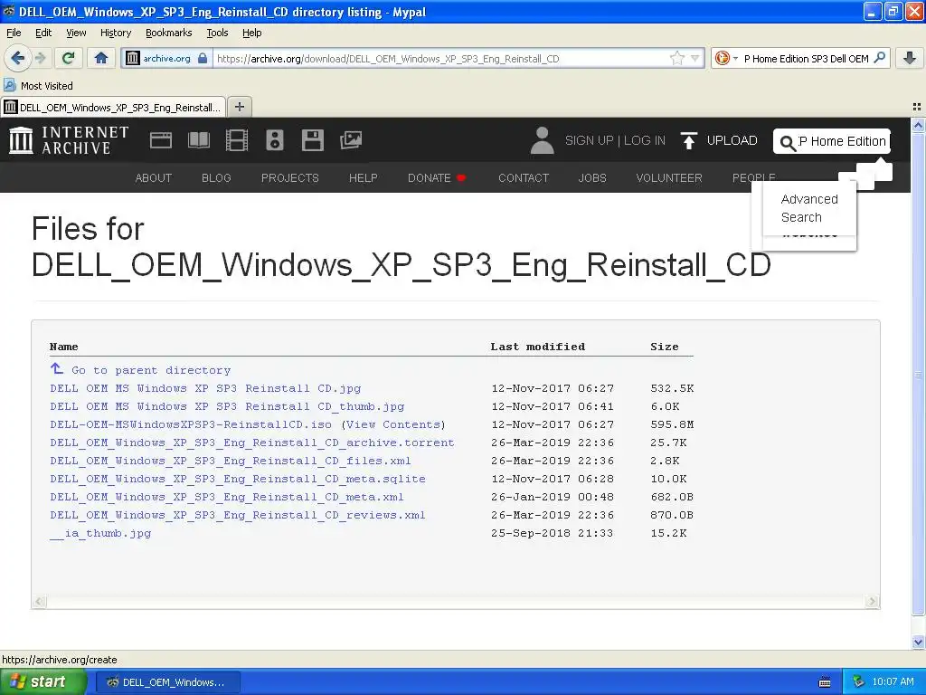Screen dimensions: 926x695
Task: Click the system tray network icon
Action: (859, 681)
